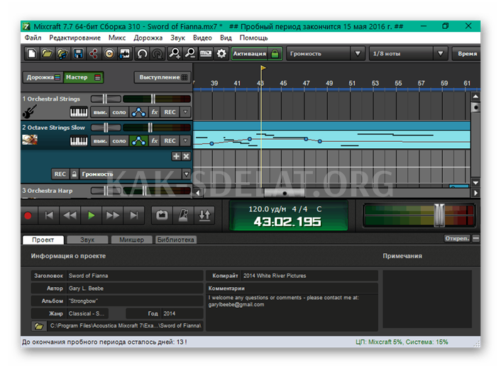This screenshot has width=501, height=368.
Task: Toggle loop playback mode
Action: (162, 216)
